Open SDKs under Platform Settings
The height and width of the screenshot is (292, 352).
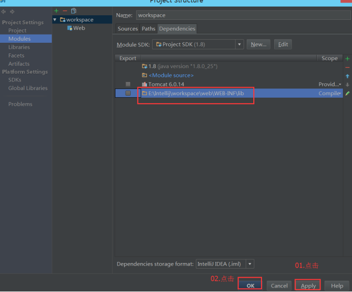15,80
